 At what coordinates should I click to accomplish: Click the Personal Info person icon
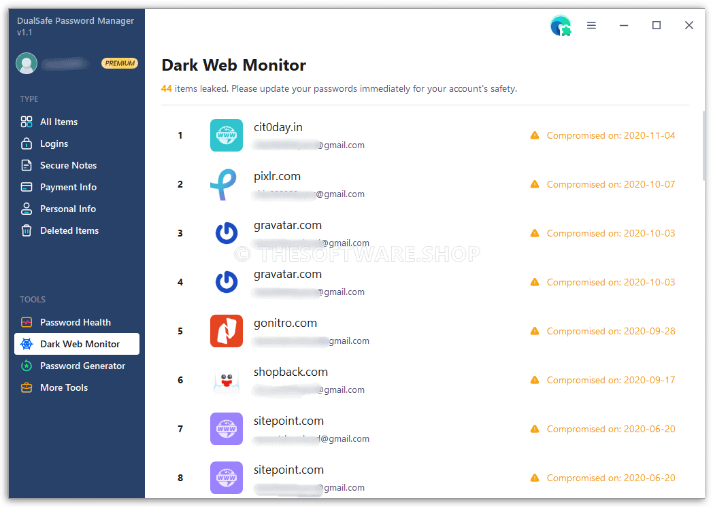[27, 209]
